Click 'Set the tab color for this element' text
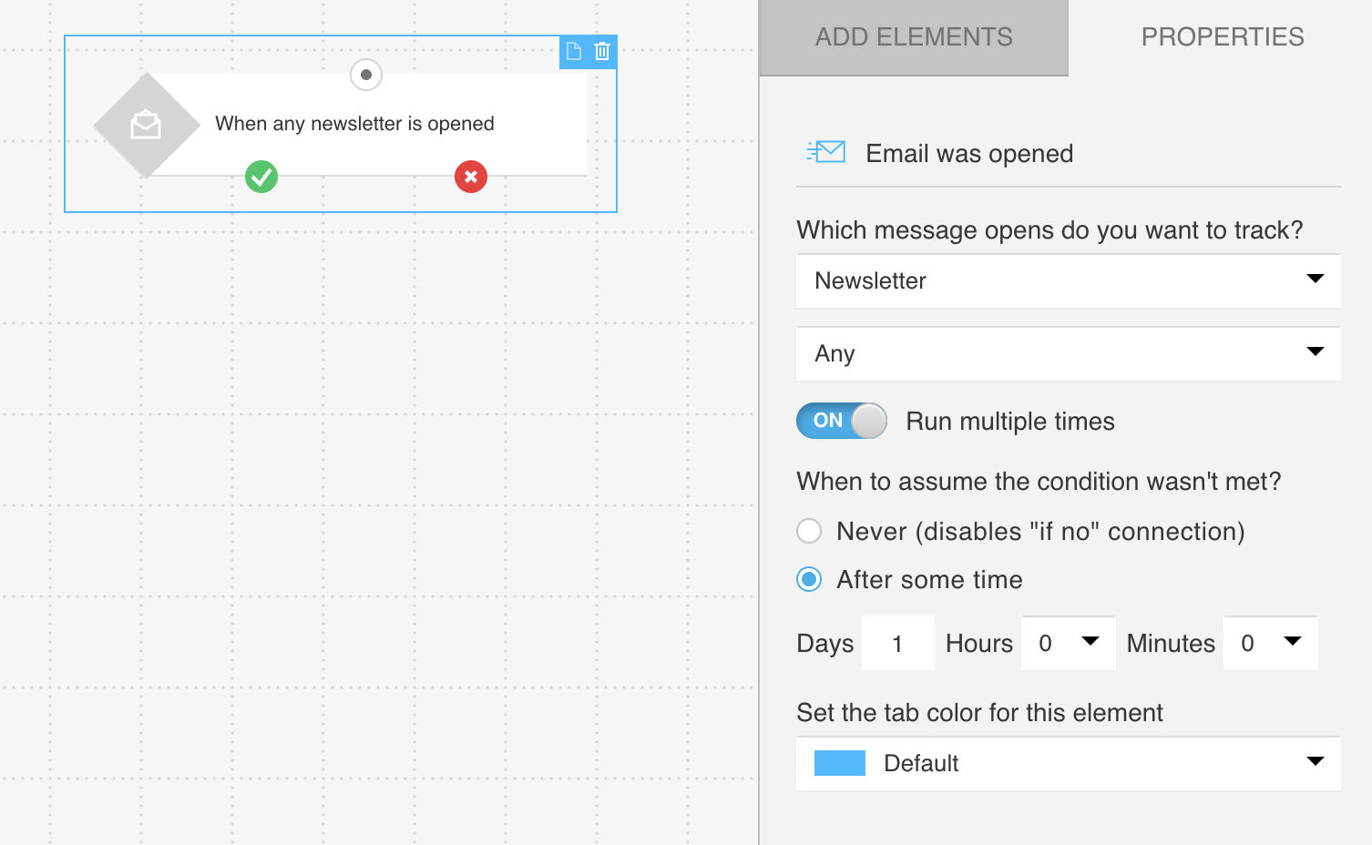This screenshot has width=1372, height=845. 979,712
